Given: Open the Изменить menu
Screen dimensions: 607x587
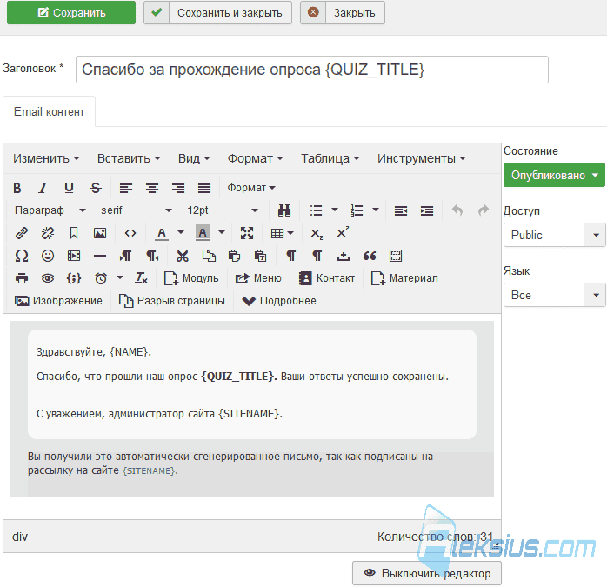Looking at the screenshot, I should click(46, 158).
